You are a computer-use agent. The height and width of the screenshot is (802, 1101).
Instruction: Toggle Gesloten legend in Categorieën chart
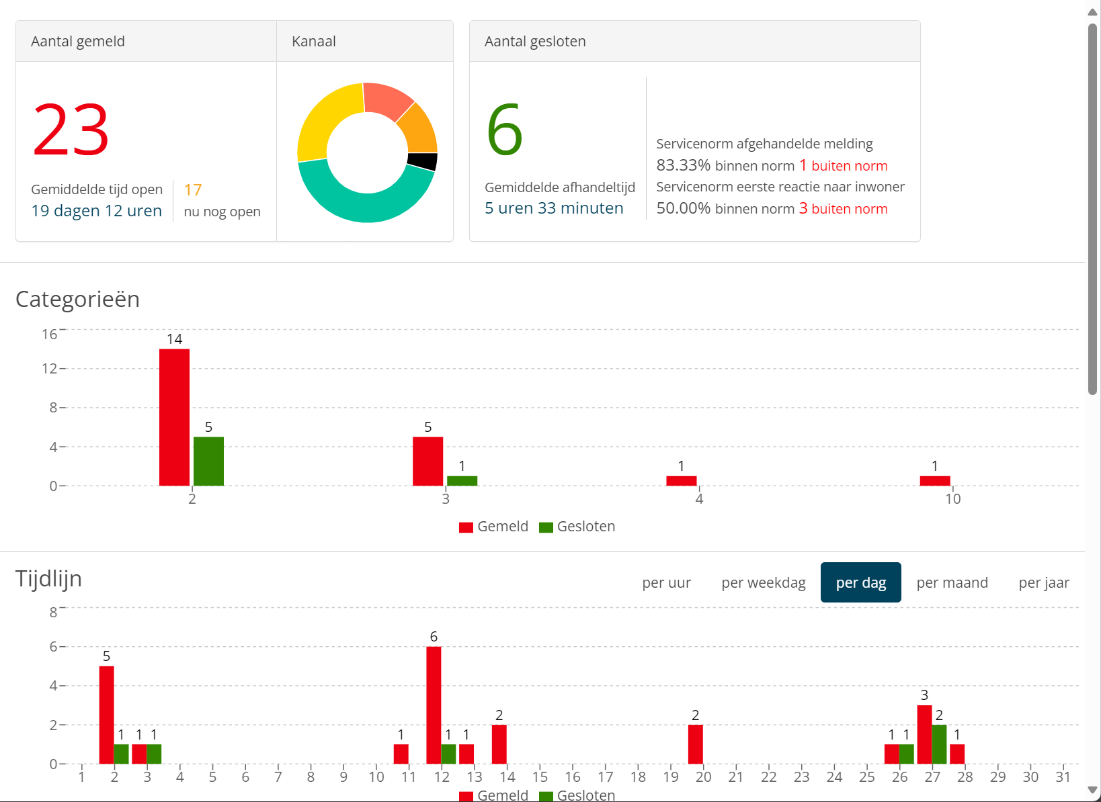tap(577, 527)
